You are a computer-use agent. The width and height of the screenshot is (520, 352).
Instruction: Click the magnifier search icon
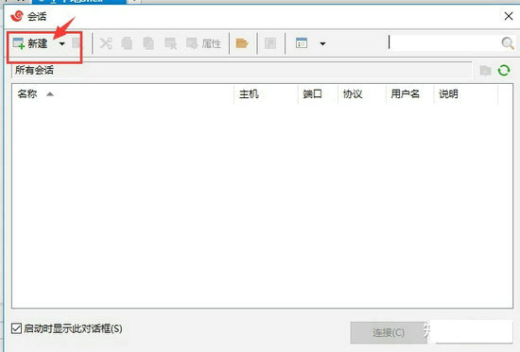(x=508, y=43)
